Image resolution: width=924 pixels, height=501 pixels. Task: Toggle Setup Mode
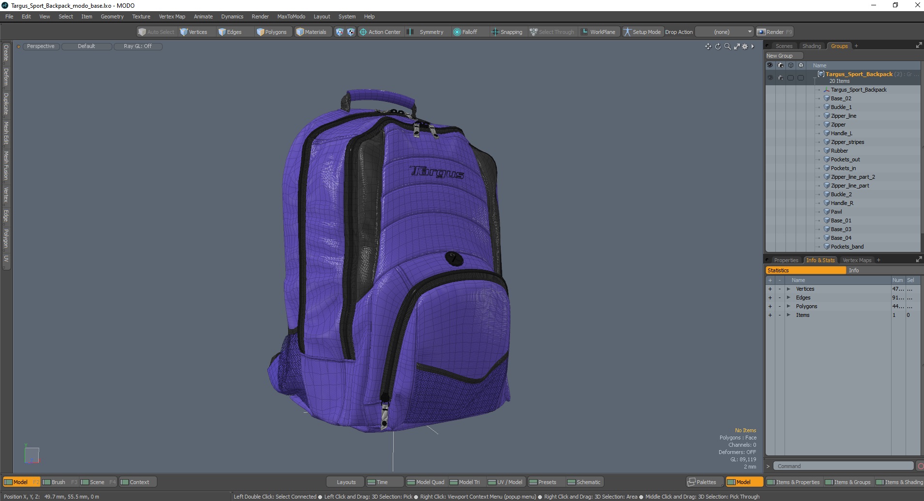(642, 32)
